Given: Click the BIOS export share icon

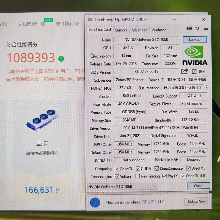Looking at the screenshot, I should click(x=185, y=71).
